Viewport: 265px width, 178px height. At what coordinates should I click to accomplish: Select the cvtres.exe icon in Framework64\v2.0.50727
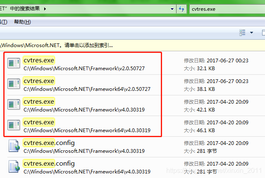pyautogui.click(x=14, y=83)
